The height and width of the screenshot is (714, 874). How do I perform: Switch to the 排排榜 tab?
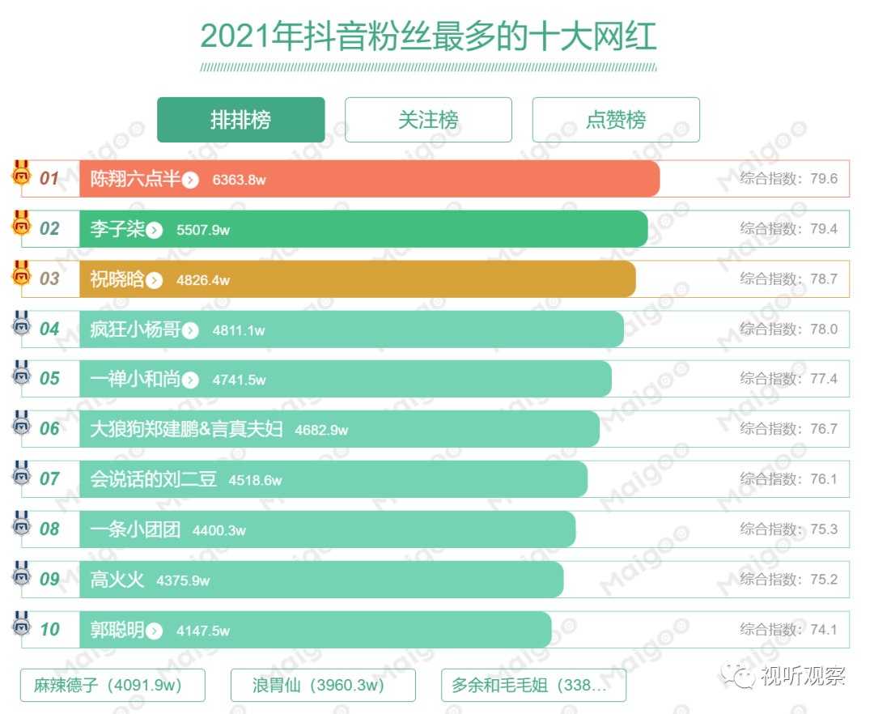click(x=241, y=120)
